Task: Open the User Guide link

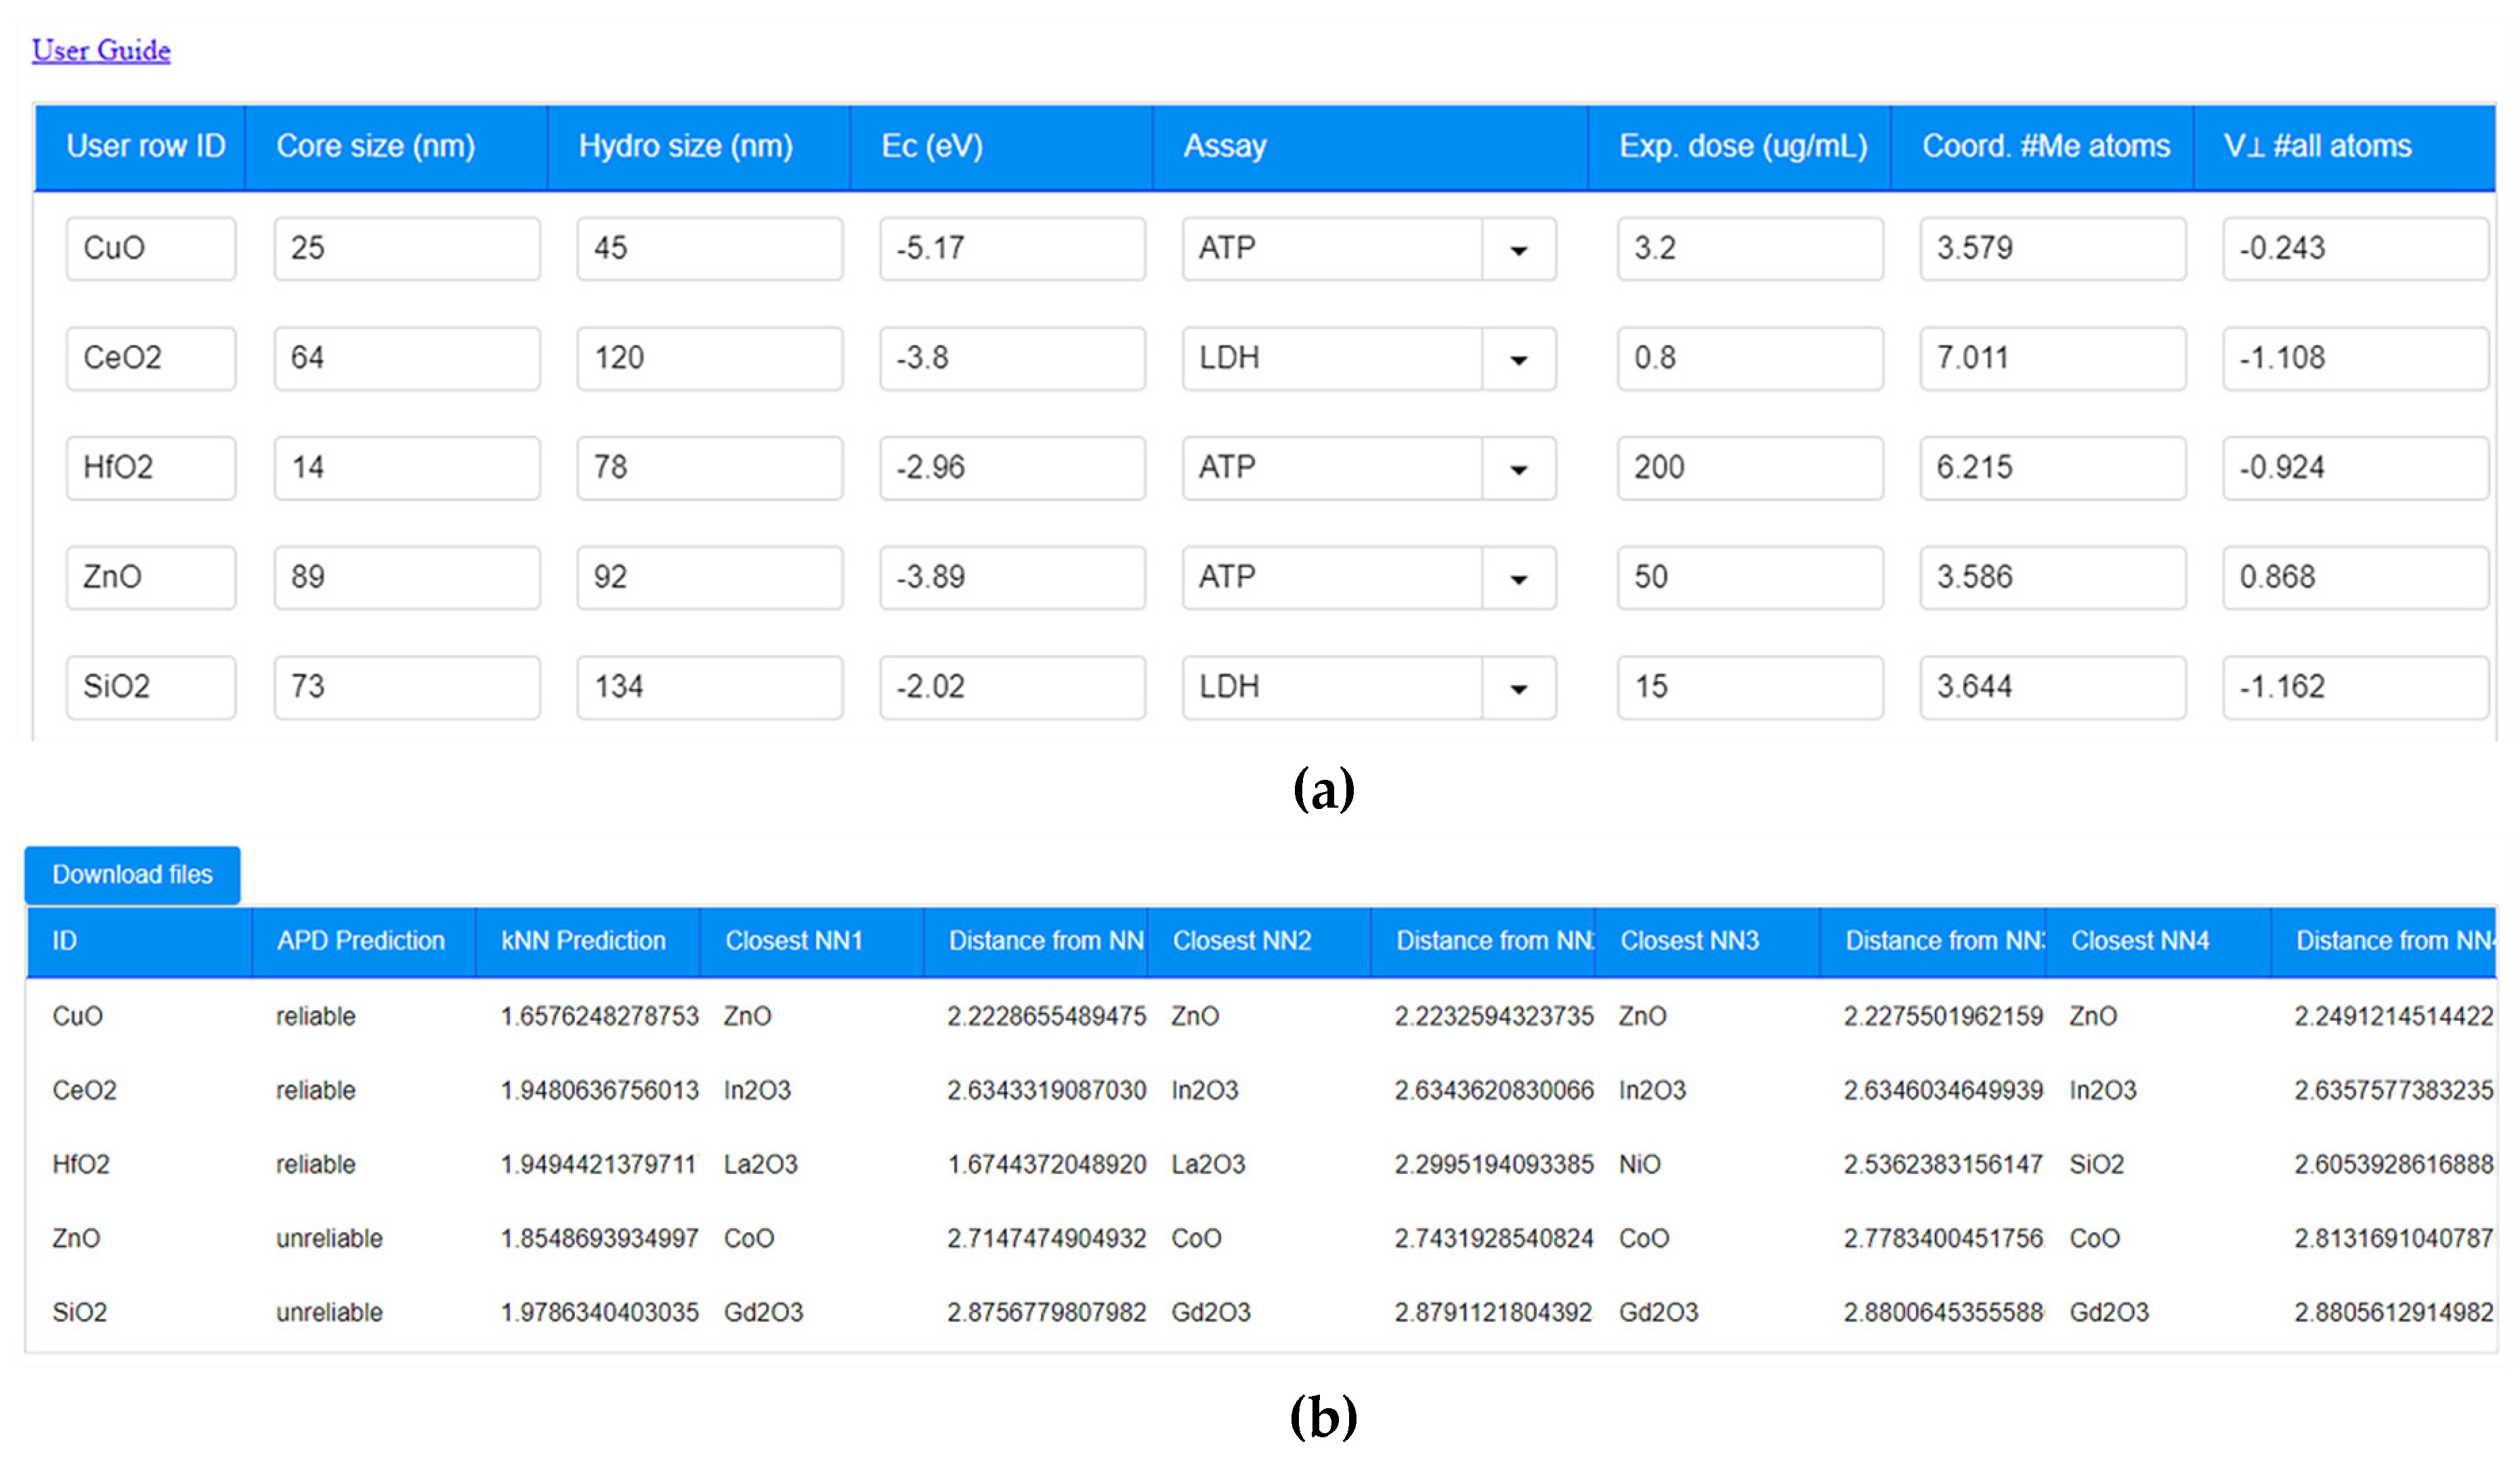Action: pyautogui.click(x=101, y=50)
